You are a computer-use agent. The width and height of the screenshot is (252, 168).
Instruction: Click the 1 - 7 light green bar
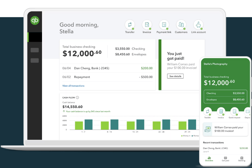tap(79, 125)
